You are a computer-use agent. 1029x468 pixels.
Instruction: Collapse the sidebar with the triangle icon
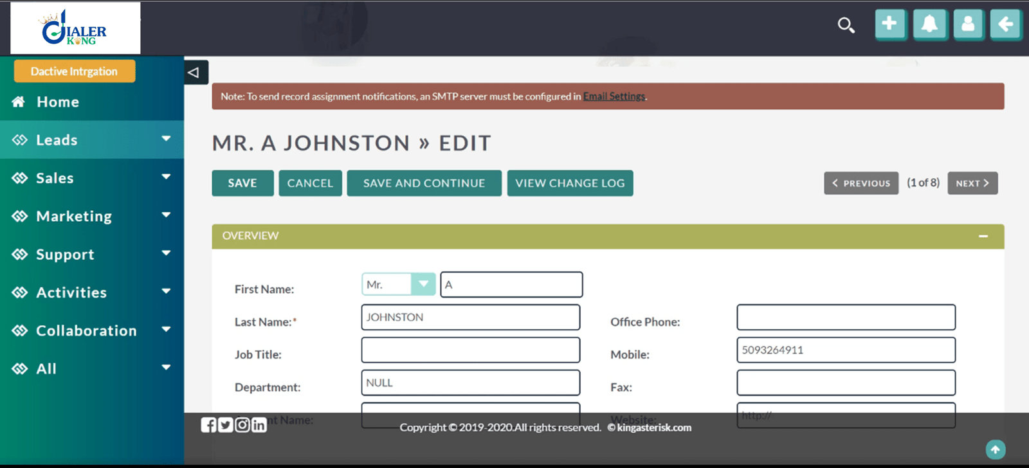coord(194,73)
